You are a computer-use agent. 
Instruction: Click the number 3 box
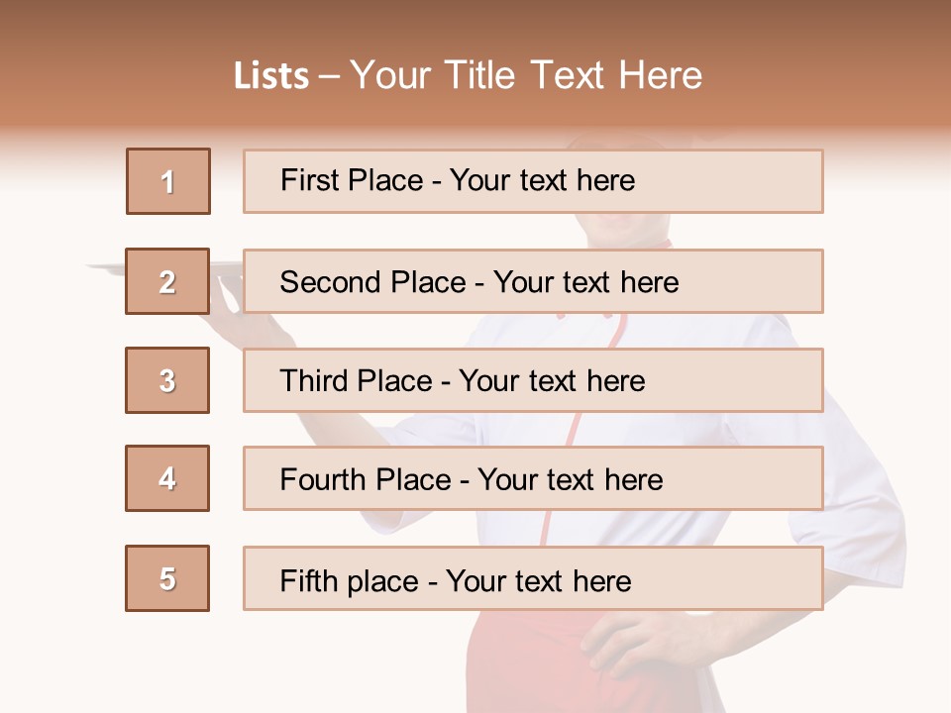pos(167,380)
